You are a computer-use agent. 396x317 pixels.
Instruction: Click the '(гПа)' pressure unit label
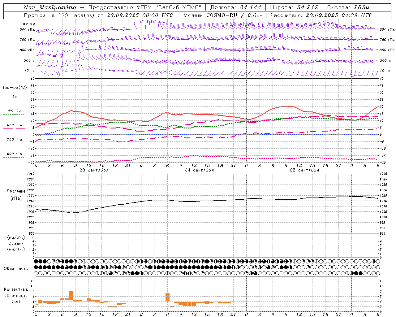[16, 198]
